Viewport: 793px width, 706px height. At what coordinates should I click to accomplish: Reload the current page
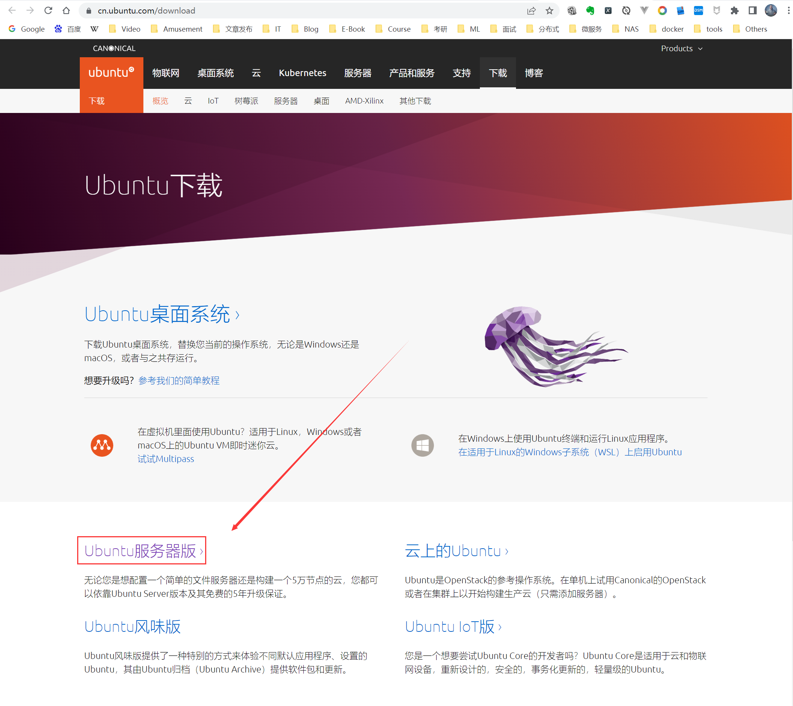(x=48, y=11)
